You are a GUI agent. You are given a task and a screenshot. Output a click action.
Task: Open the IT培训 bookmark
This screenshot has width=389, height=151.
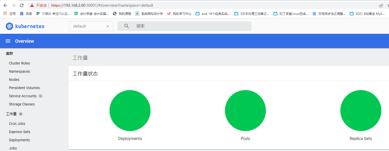(53, 14)
